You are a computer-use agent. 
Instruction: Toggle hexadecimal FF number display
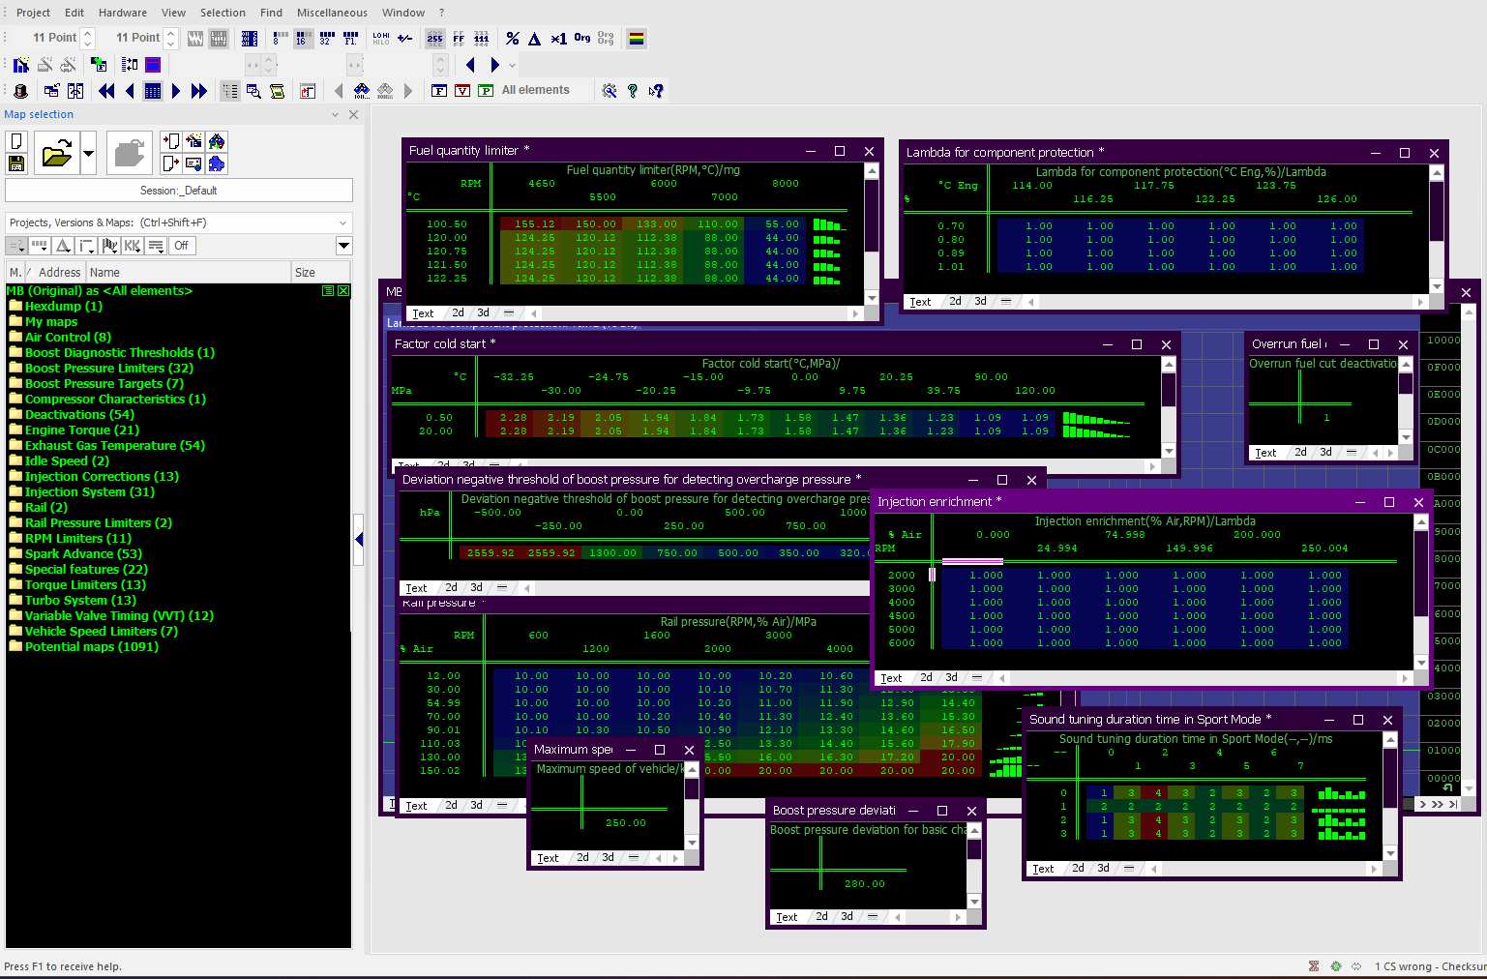coord(459,39)
